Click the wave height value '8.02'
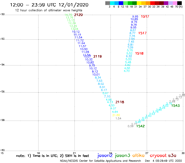The image size is (185, 163). (101, 84)
